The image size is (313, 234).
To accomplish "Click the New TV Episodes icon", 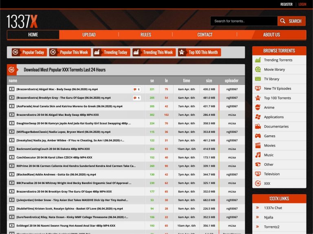I will [x=258, y=88].
